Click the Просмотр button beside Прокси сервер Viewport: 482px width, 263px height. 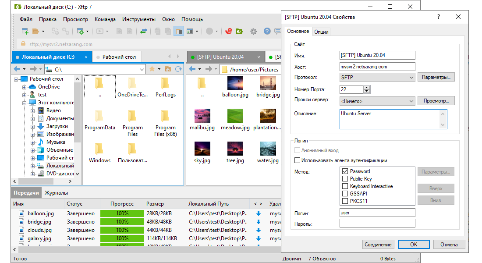point(436,101)
